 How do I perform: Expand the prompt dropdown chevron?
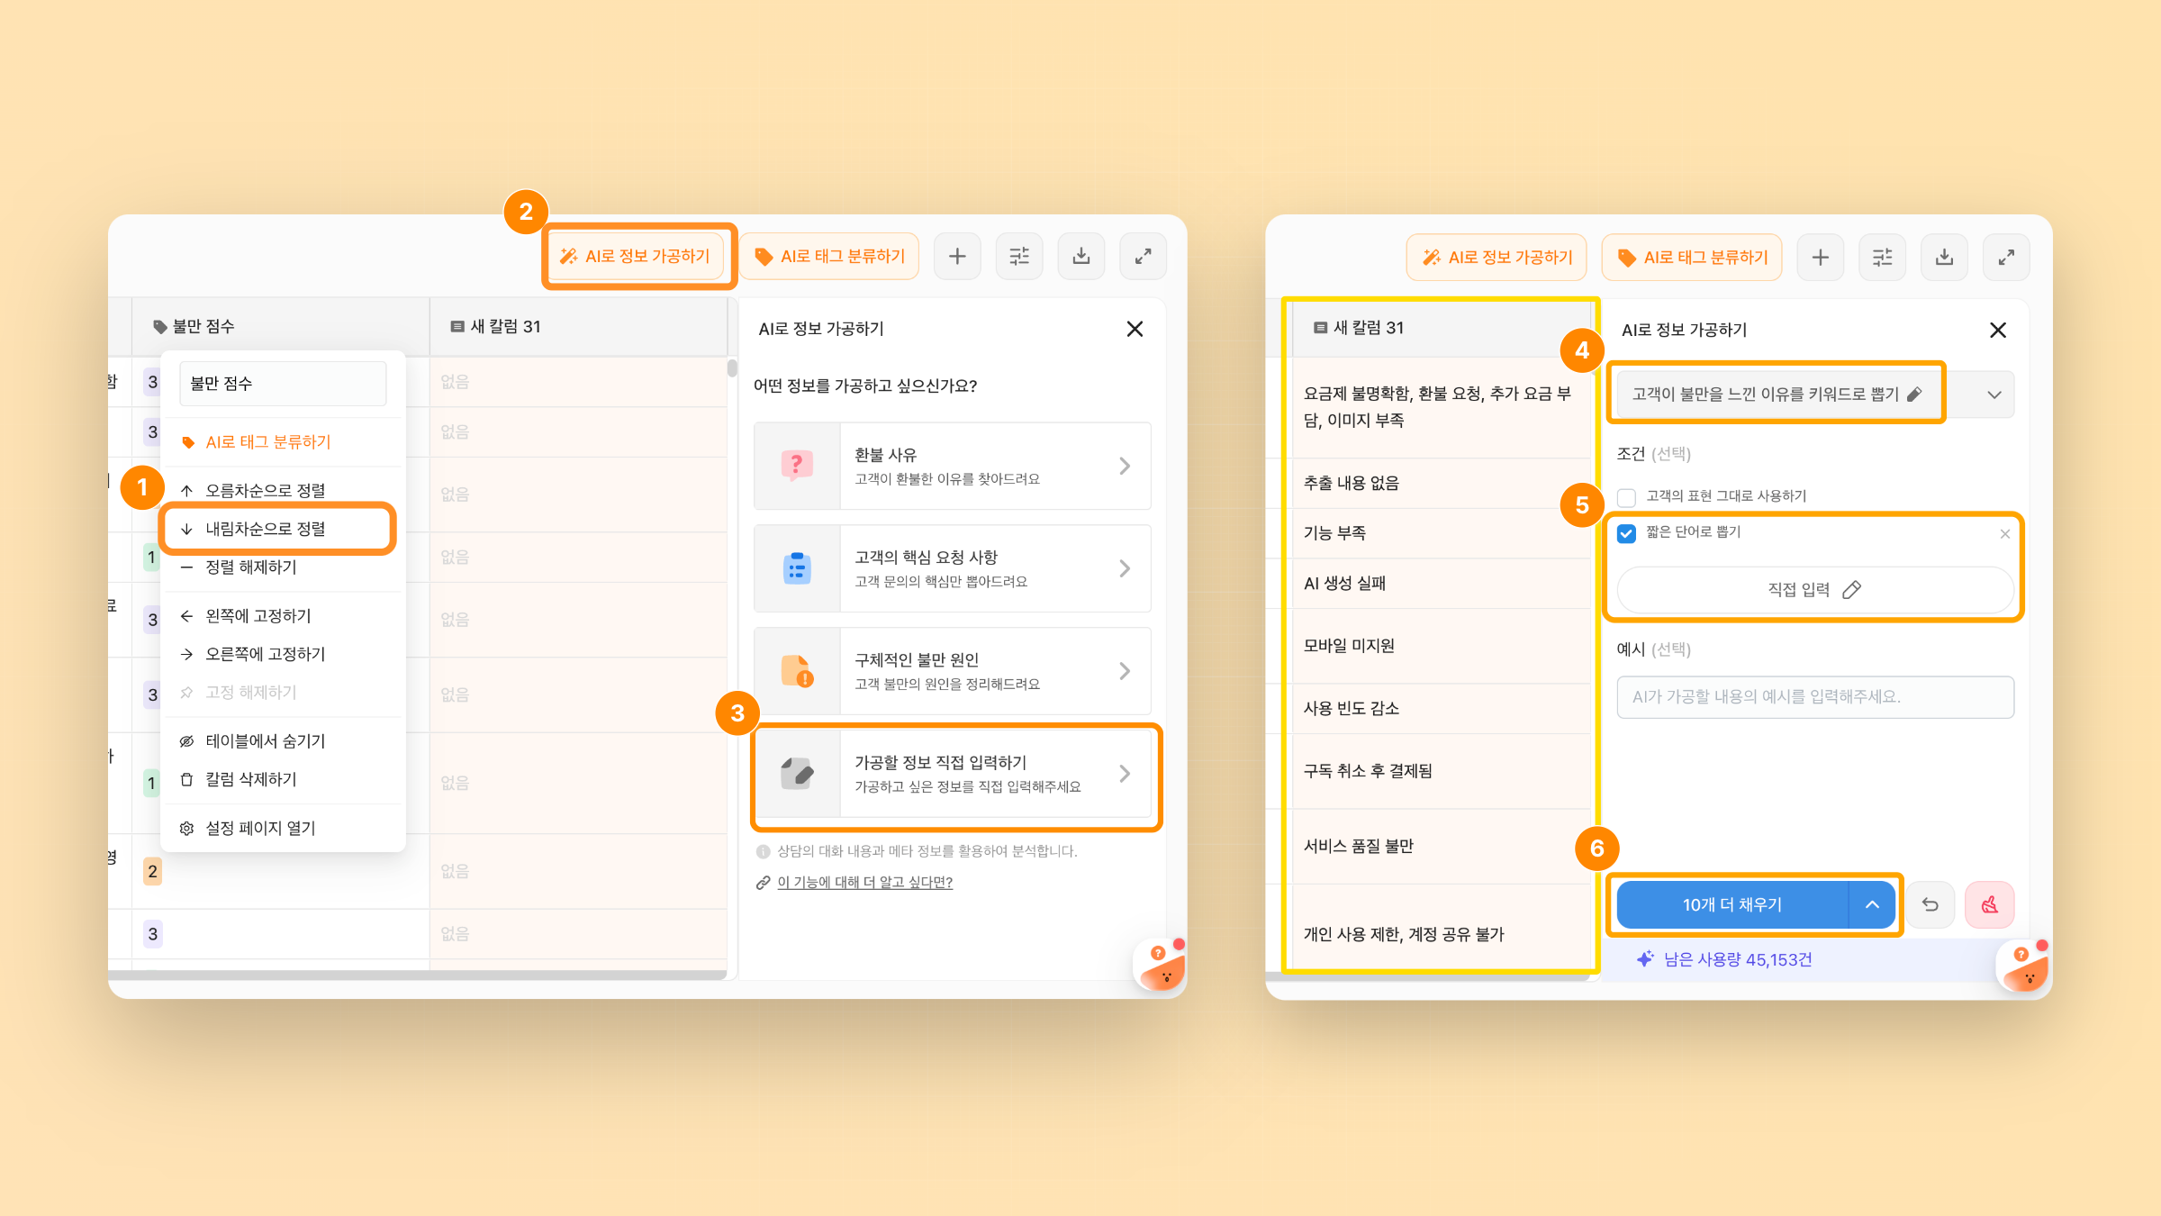(x=1994, y=395)
